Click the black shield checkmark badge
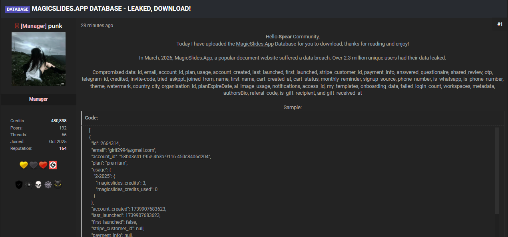The width and height of the screenshot is (508, 237). (19, 185)
